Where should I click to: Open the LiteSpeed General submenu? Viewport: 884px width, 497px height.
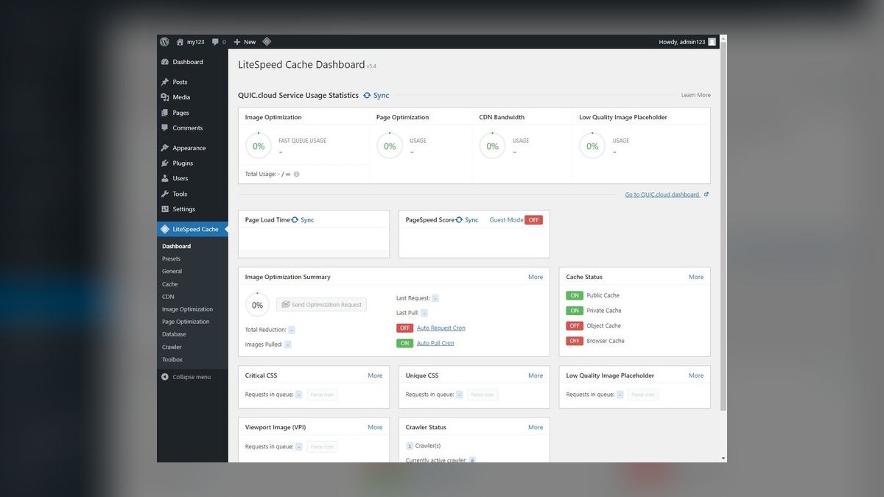coord(172,271)
